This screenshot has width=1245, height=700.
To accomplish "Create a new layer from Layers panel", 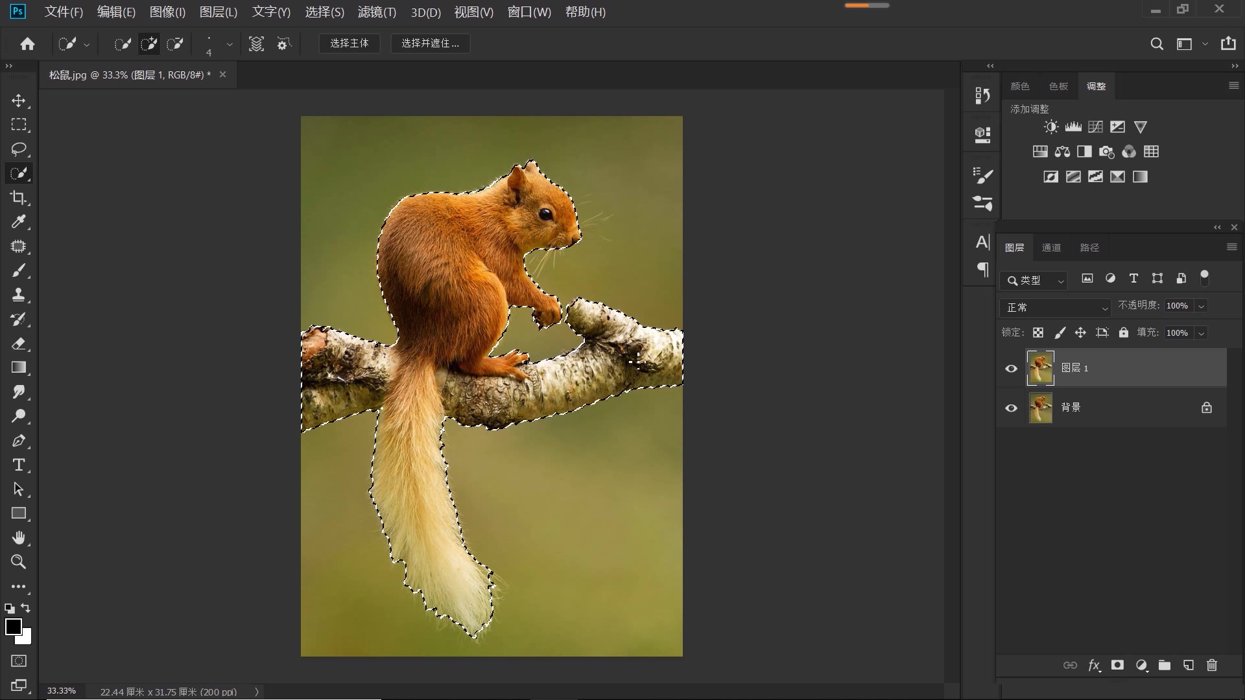I will tap(1188, 665).
